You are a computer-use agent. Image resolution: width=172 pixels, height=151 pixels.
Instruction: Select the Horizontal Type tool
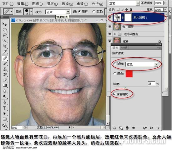5,108
